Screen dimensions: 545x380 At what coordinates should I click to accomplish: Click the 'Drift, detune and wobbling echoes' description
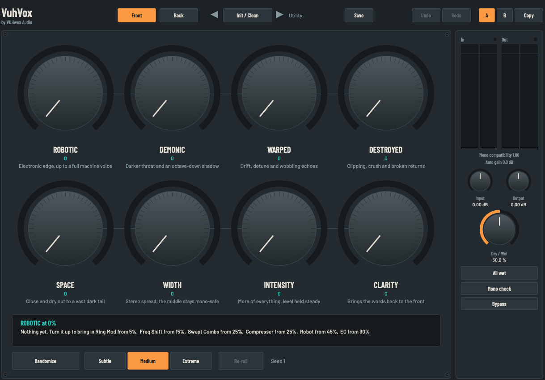point(279,166)
